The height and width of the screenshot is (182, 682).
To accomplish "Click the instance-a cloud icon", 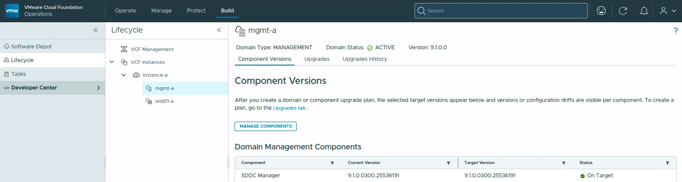I will coord(136,75).
